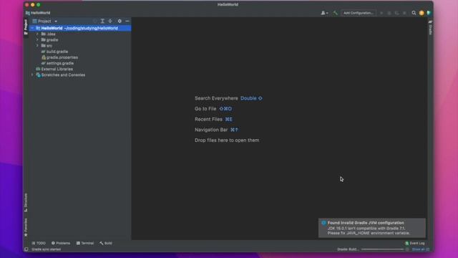Collapse the HelloWorld root node

(x=32, y=29)
